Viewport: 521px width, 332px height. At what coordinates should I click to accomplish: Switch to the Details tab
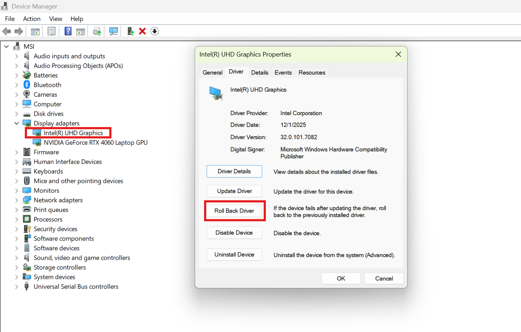259,73
